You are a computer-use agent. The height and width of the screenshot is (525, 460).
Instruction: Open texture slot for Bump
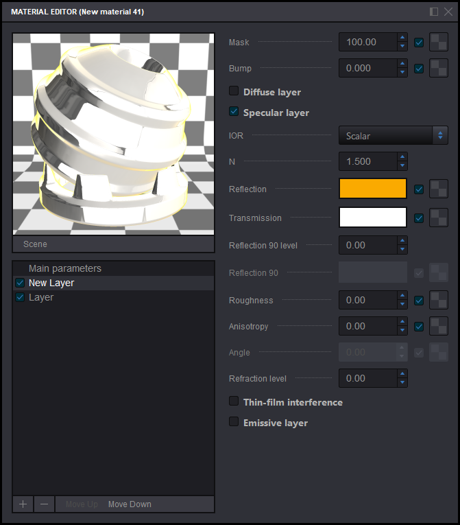(x=439, y=69)
